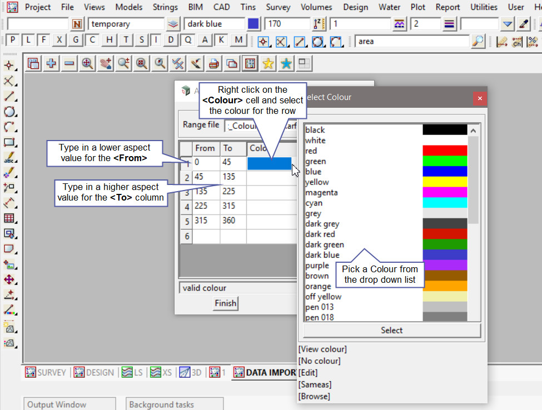Click the magnifier icon beside the area field

pyautogui.click(x=478, y=42)
